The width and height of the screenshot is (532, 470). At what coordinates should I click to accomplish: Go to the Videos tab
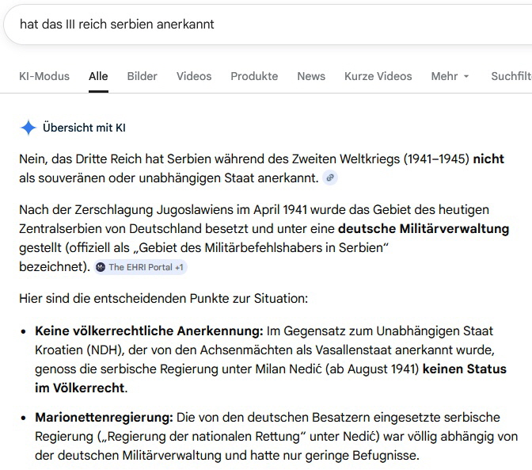(x=194, y=76)
